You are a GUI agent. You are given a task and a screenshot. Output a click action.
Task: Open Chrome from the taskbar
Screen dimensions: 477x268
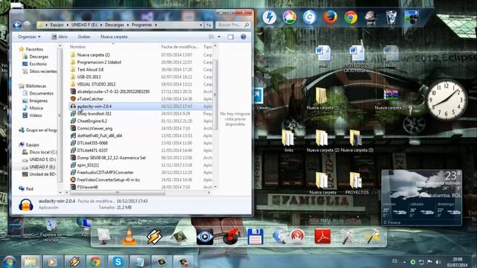[95, 261]
